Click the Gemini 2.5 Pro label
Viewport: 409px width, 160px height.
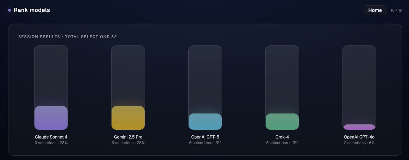click(128, 137)
